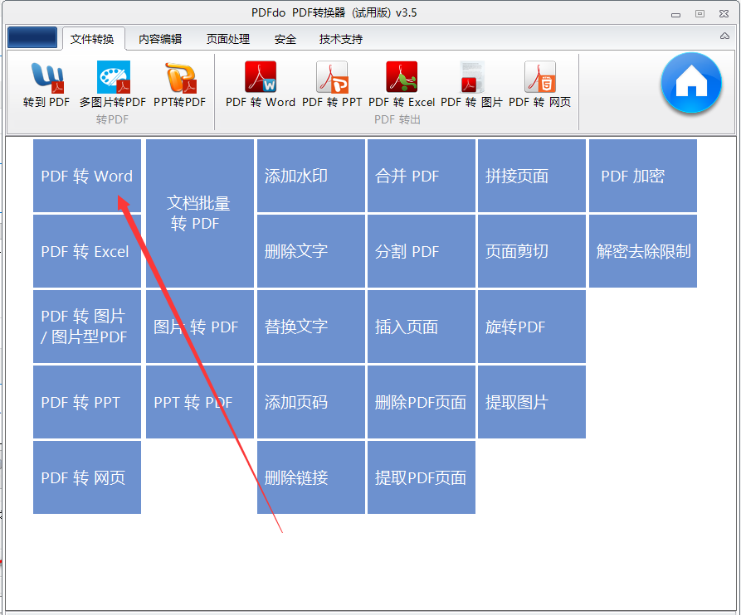
Task: Open the 合并 PDF tile
Action: click(422, 176)
